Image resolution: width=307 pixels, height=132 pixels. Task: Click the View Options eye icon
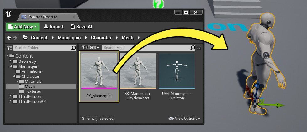[x=171, y=119]
